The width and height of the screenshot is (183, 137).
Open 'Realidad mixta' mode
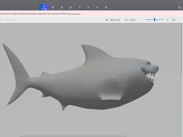(x=113, y=20)
